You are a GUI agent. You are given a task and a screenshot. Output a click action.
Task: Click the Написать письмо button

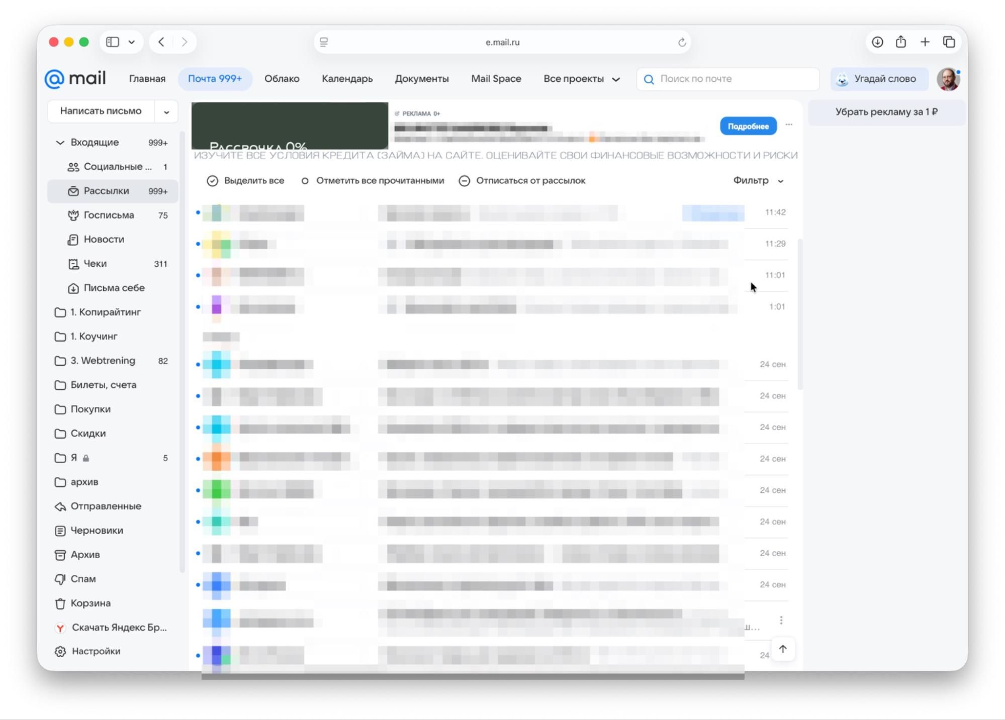(101, 111)
